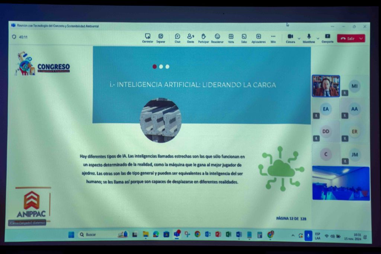Open Microsoft Store from the taskbar
Image resolution: width=381 pixels, height=254 pixels.
166,235
